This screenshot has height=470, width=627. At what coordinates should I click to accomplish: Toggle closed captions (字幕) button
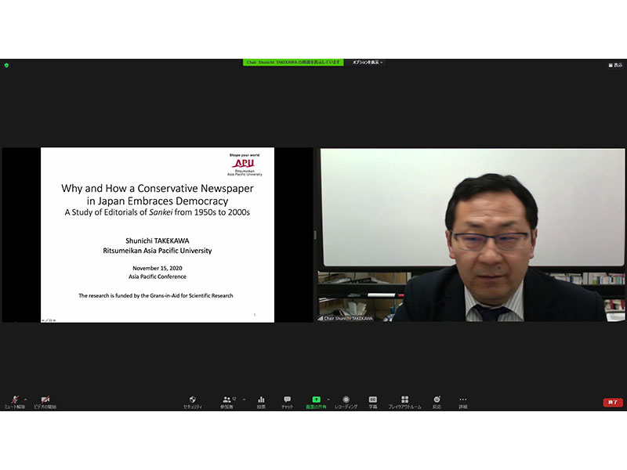click(373, 400)
